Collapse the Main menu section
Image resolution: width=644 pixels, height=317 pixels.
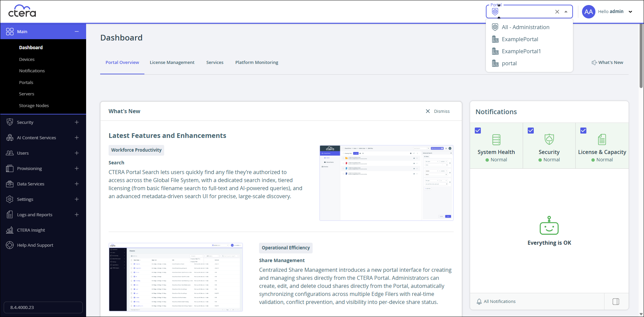click(x=77, y=31)
